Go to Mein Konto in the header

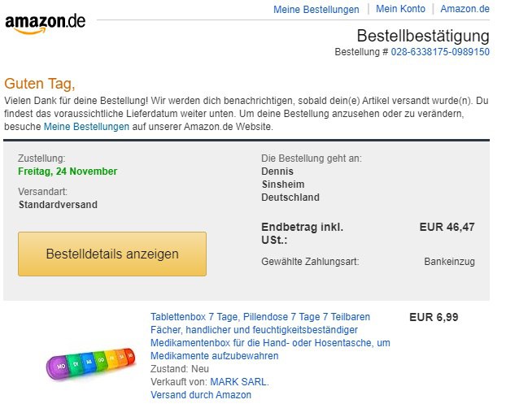400,10
